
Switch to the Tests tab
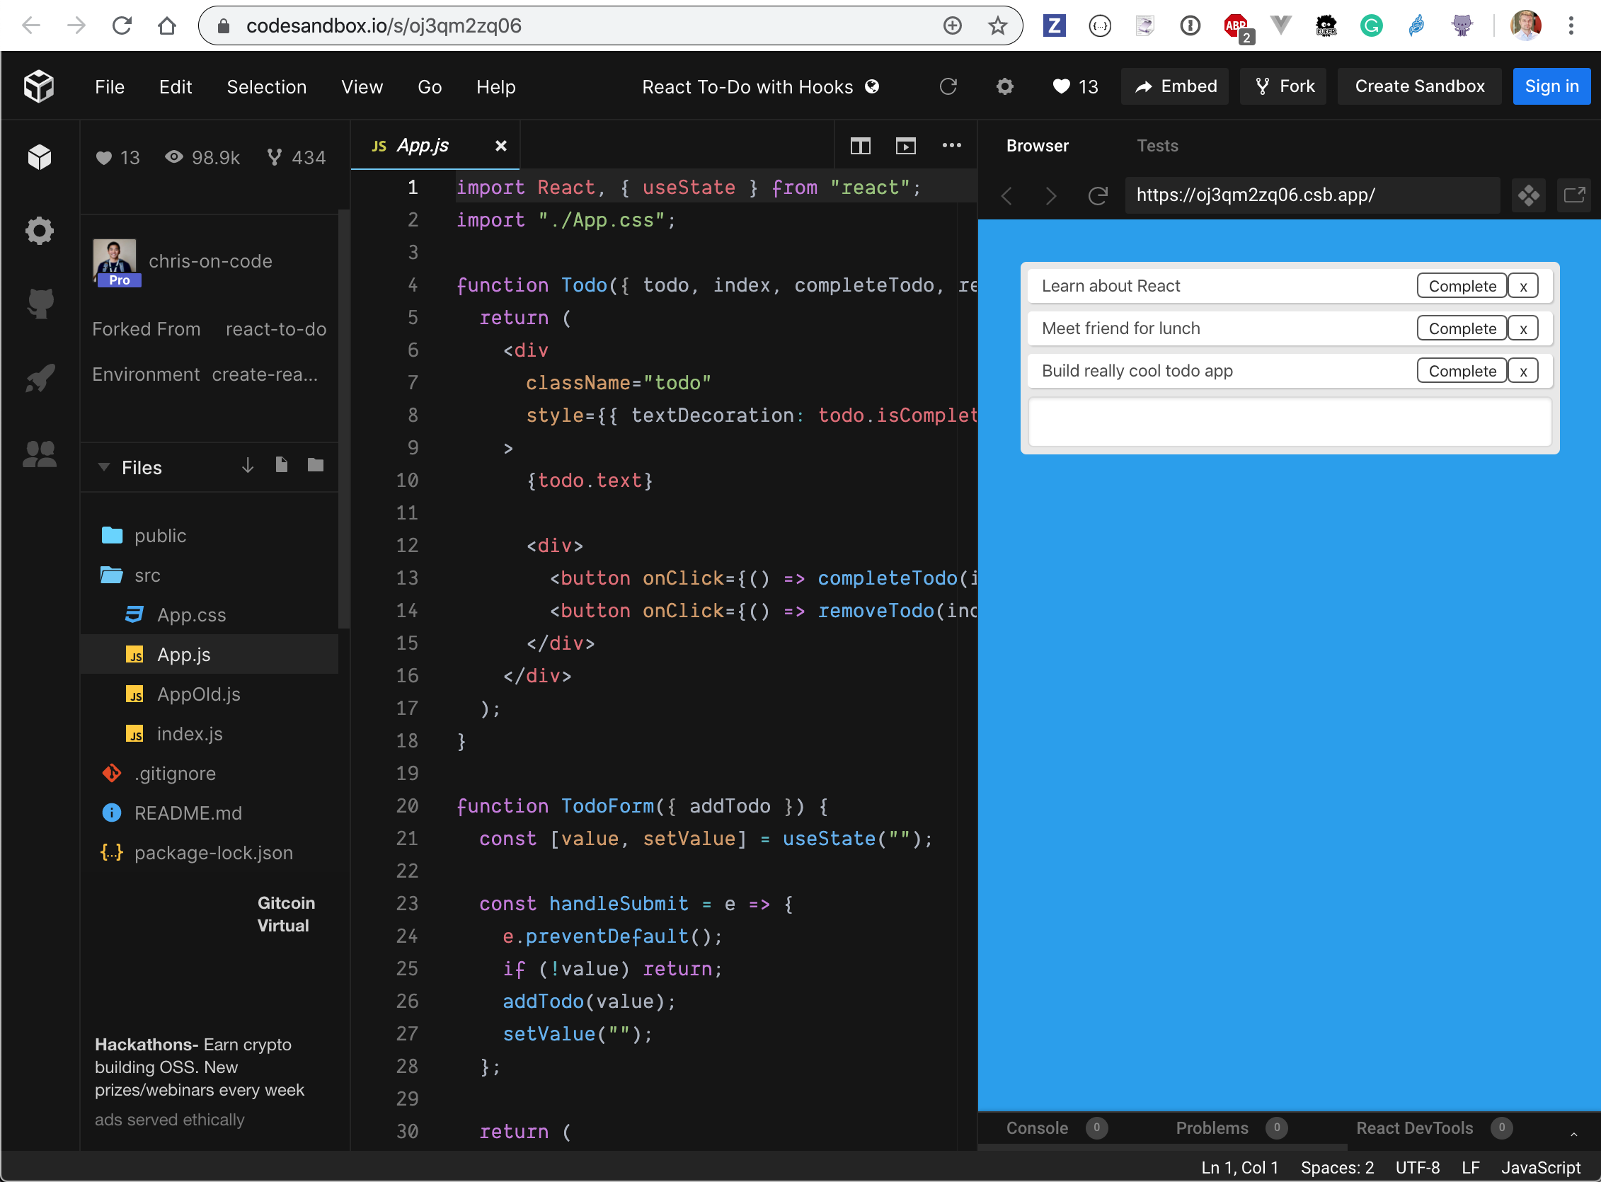point(1156,145)
